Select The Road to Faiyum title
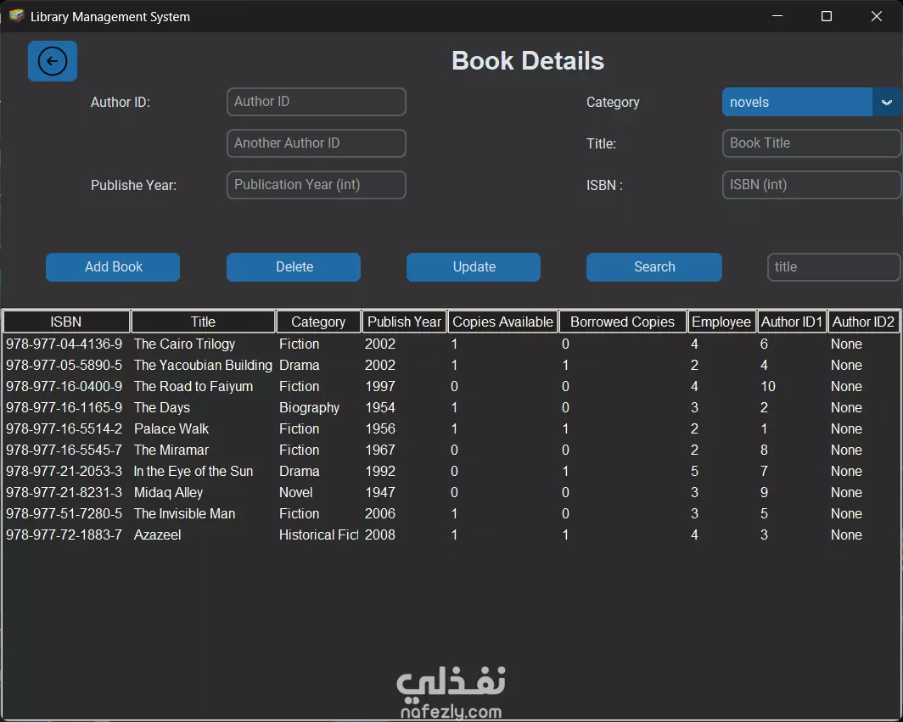The image size is (903, 722). [x=193, y=387]
